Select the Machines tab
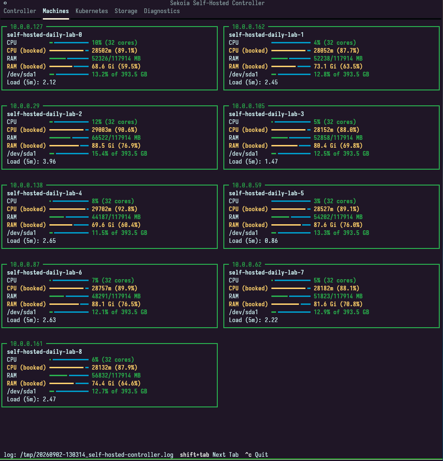The height and width of the screenshot is (461, 443). coord(55,11)
